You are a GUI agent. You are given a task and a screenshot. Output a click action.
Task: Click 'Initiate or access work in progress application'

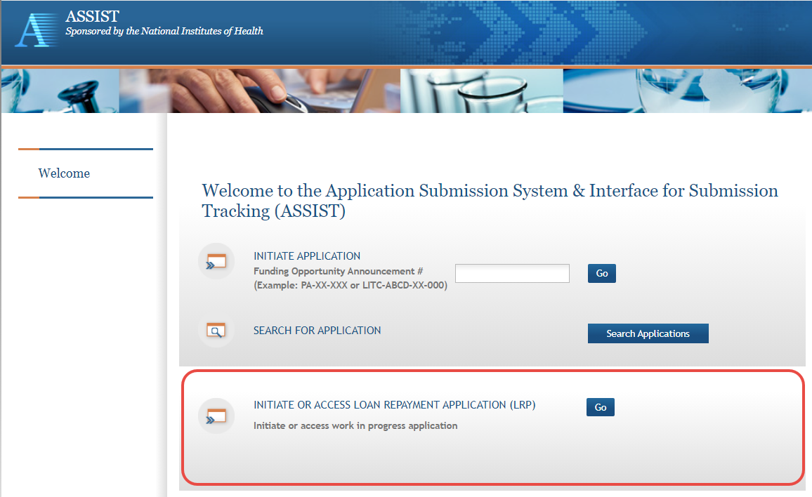click(x=355, y=425)
